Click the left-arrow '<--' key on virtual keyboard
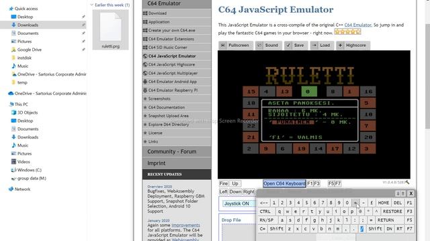The height and width of the screenshot is (241, 430). coord(264,203)
